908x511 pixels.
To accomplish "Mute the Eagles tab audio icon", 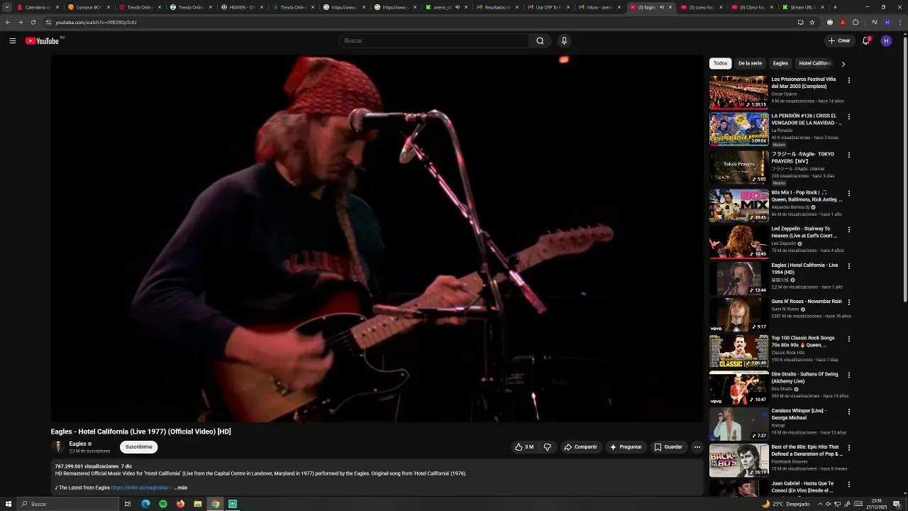I will point(662,7).
